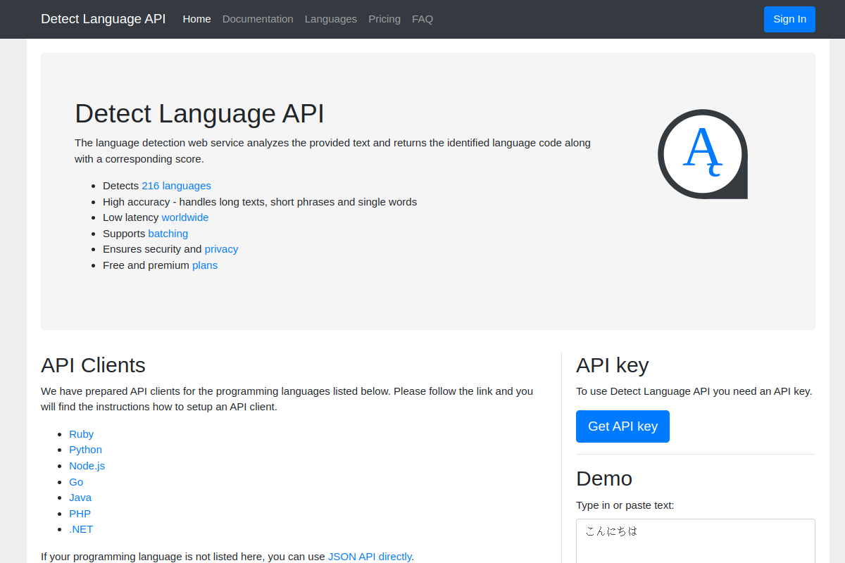Focus the demo text input box
Viewport: 845px width, 563px height.
pyautogui.click(x=696, y=540)
